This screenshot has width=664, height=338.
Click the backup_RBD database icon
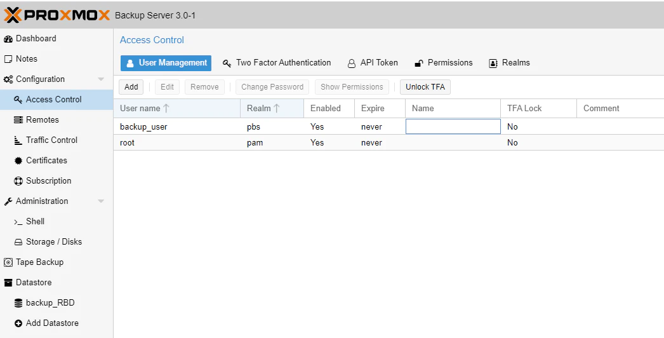[18, 303]
